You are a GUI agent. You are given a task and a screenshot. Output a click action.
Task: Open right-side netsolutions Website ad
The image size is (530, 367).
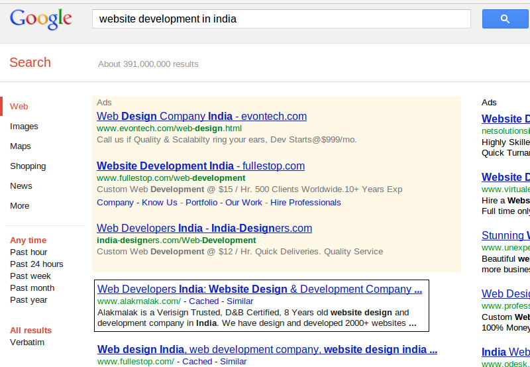tap(505, 119)
